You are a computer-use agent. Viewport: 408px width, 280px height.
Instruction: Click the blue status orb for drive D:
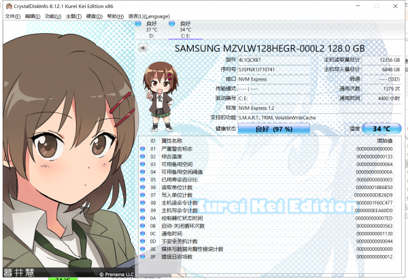tap(138, 24)
